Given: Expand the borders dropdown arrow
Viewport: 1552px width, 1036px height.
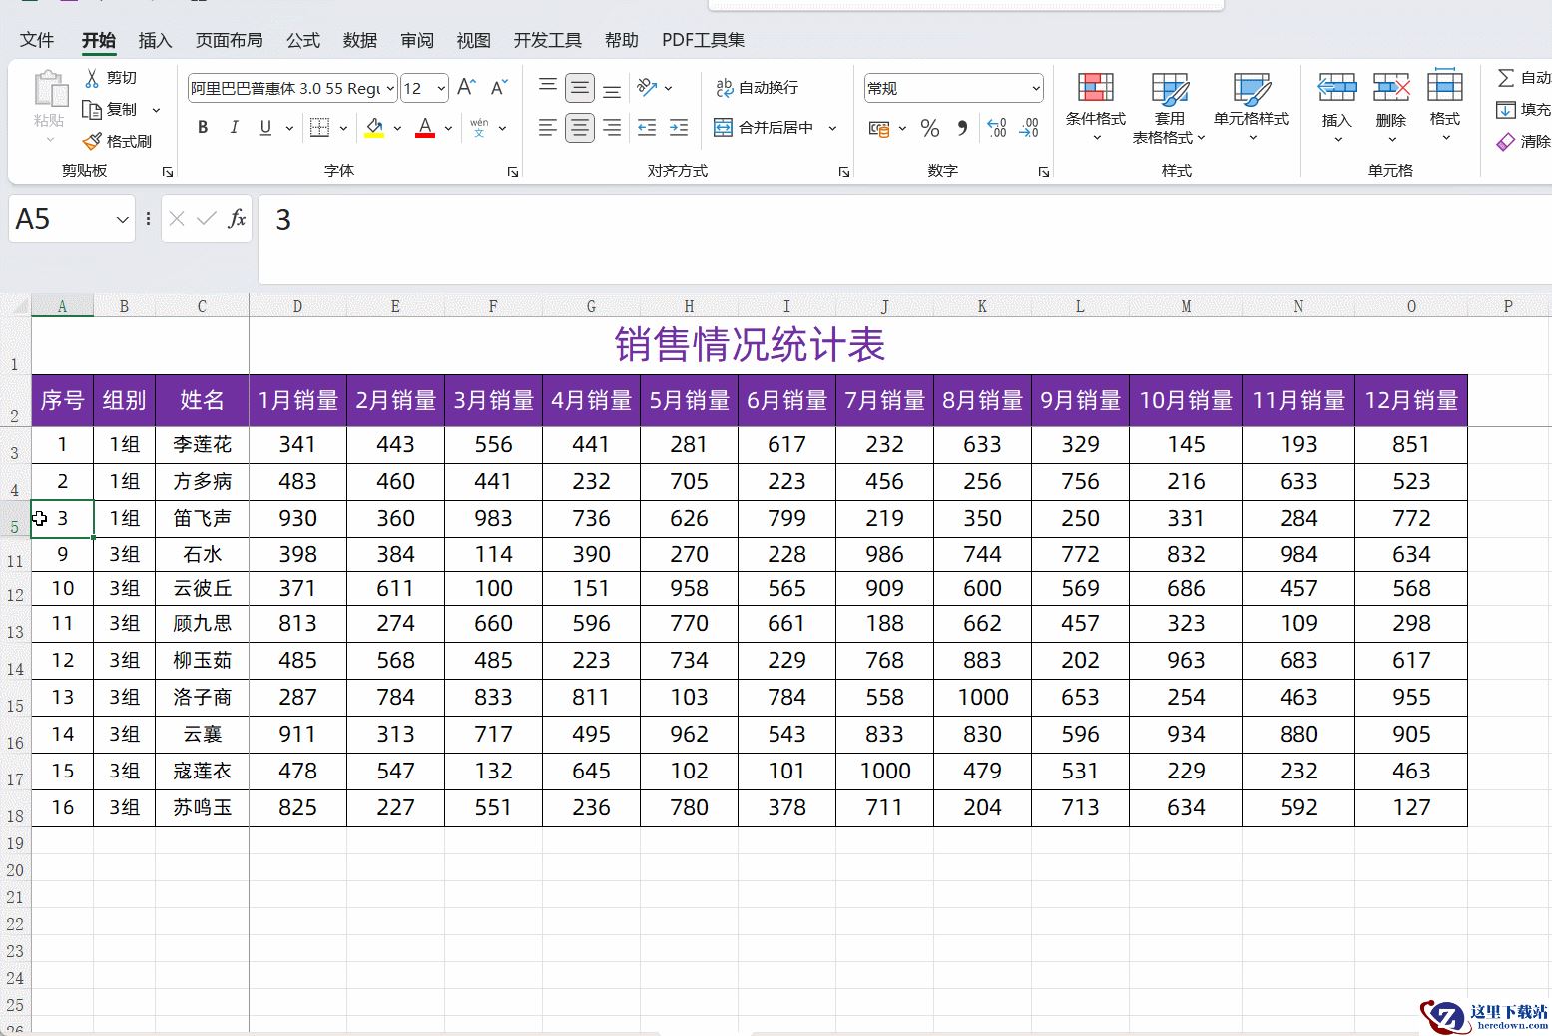Looking at the screenshot, I should 343,128.
